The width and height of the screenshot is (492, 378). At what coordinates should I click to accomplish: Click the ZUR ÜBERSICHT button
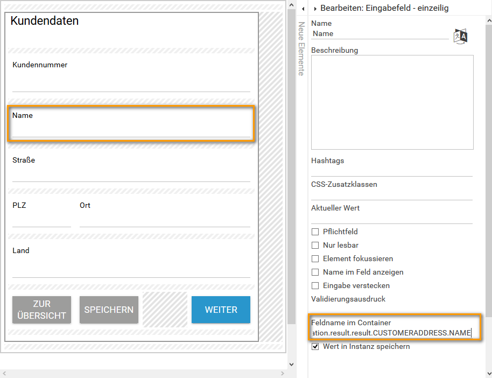point(41,310)
